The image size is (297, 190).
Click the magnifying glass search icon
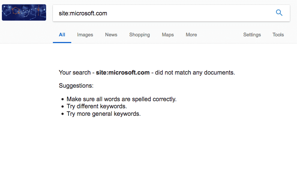coord(279,13)
